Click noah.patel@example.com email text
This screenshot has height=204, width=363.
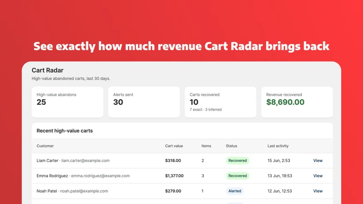pos(84,191)
